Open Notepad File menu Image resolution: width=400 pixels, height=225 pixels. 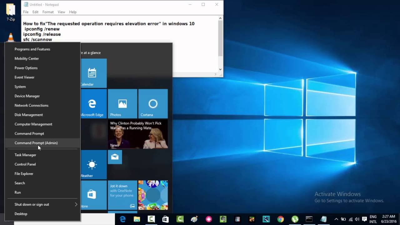pos(26,12)
